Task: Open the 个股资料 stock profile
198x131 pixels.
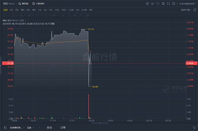Action: [38, 4]
